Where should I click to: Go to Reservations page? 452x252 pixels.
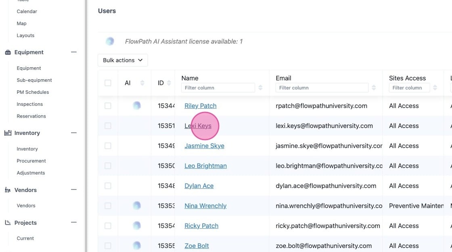pyautogui.click(x=31, y=116)
